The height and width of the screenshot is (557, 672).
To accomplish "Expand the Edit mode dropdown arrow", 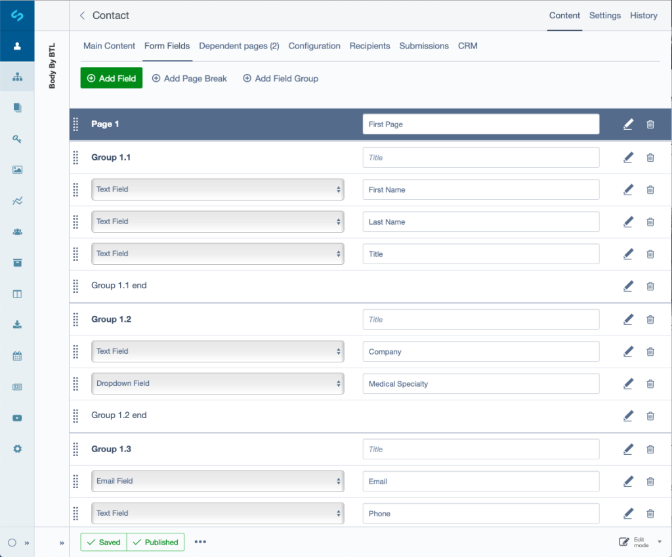I will click(x=660, y=542).
